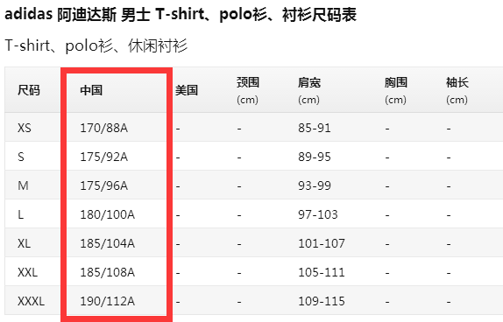
Task: Click the 185/104A size cell
Action: click(x=107, y=243)
